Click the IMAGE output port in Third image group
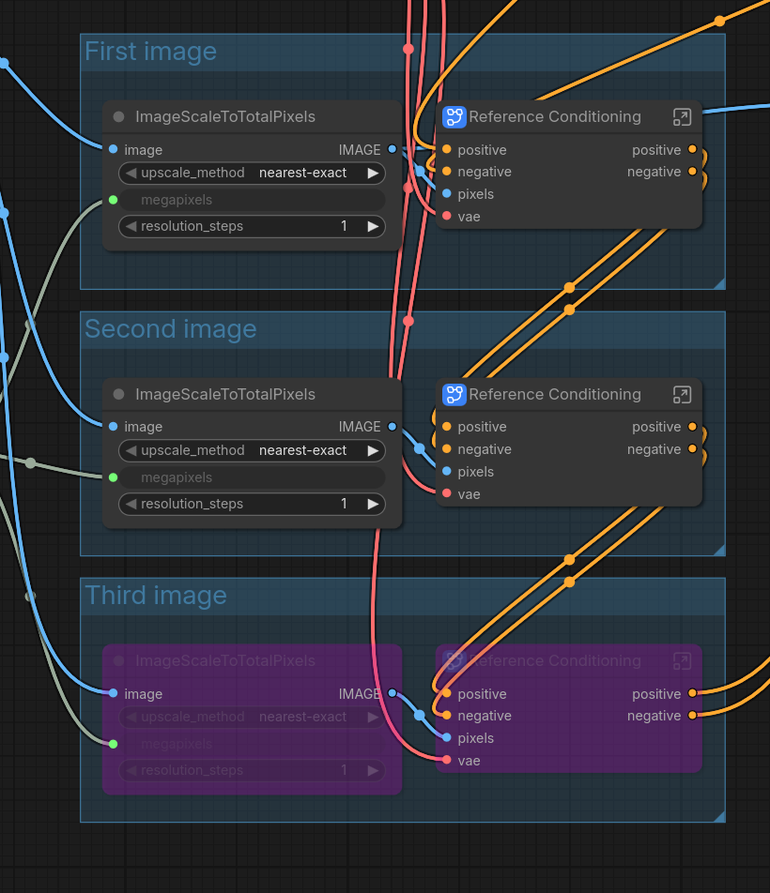Viewport: 770px width, 893px height. coord(393,693)
